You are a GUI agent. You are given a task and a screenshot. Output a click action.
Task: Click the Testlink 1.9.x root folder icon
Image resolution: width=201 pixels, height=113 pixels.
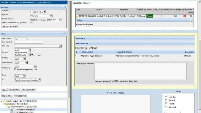(4, 101)
